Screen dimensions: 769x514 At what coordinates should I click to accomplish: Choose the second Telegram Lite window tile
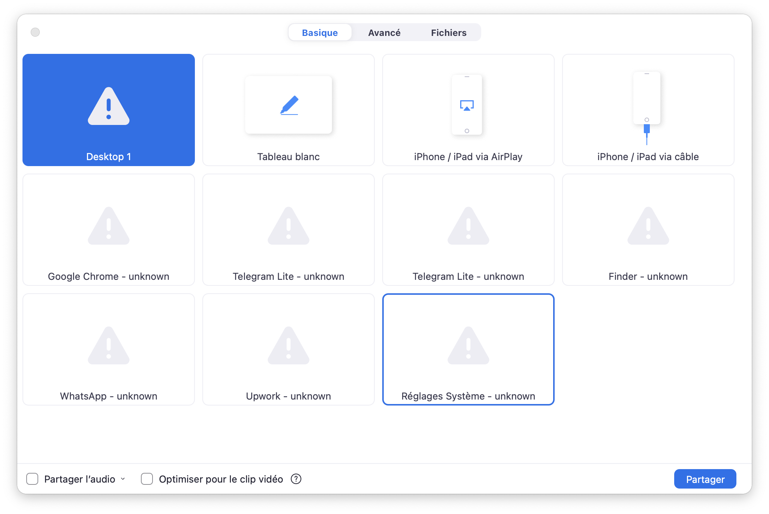coord(468,229)
